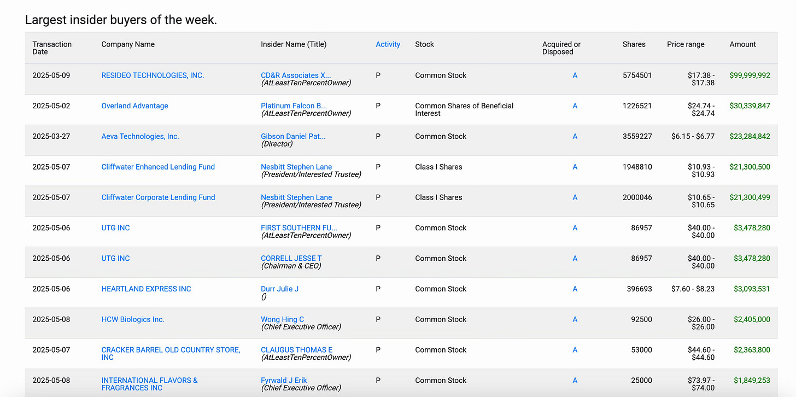Image resolution: width=796 pixels, height=397 pixels.
Task: Open UTG INC link in CORRELL JESSE row
Action: pos(115,259)
